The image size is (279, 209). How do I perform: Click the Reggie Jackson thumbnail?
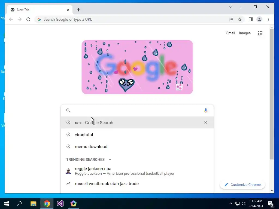68,171
